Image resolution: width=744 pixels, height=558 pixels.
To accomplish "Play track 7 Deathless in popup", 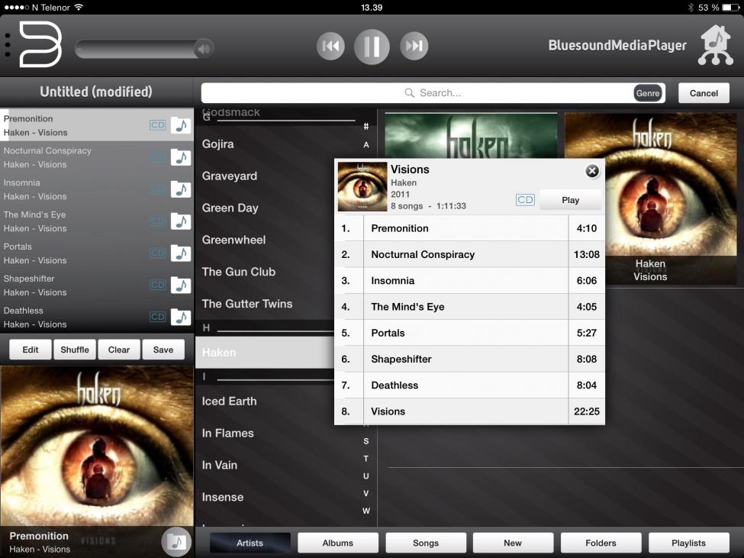I will pos(470,385).
